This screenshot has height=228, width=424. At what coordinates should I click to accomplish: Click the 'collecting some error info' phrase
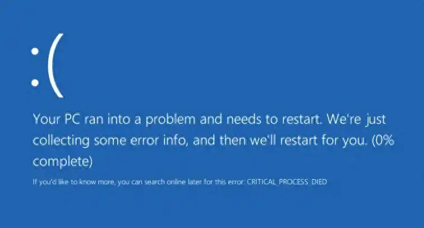click(x=110, y=140)
